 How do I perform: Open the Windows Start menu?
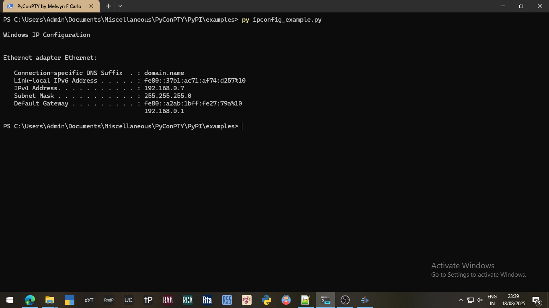point(10,300)
